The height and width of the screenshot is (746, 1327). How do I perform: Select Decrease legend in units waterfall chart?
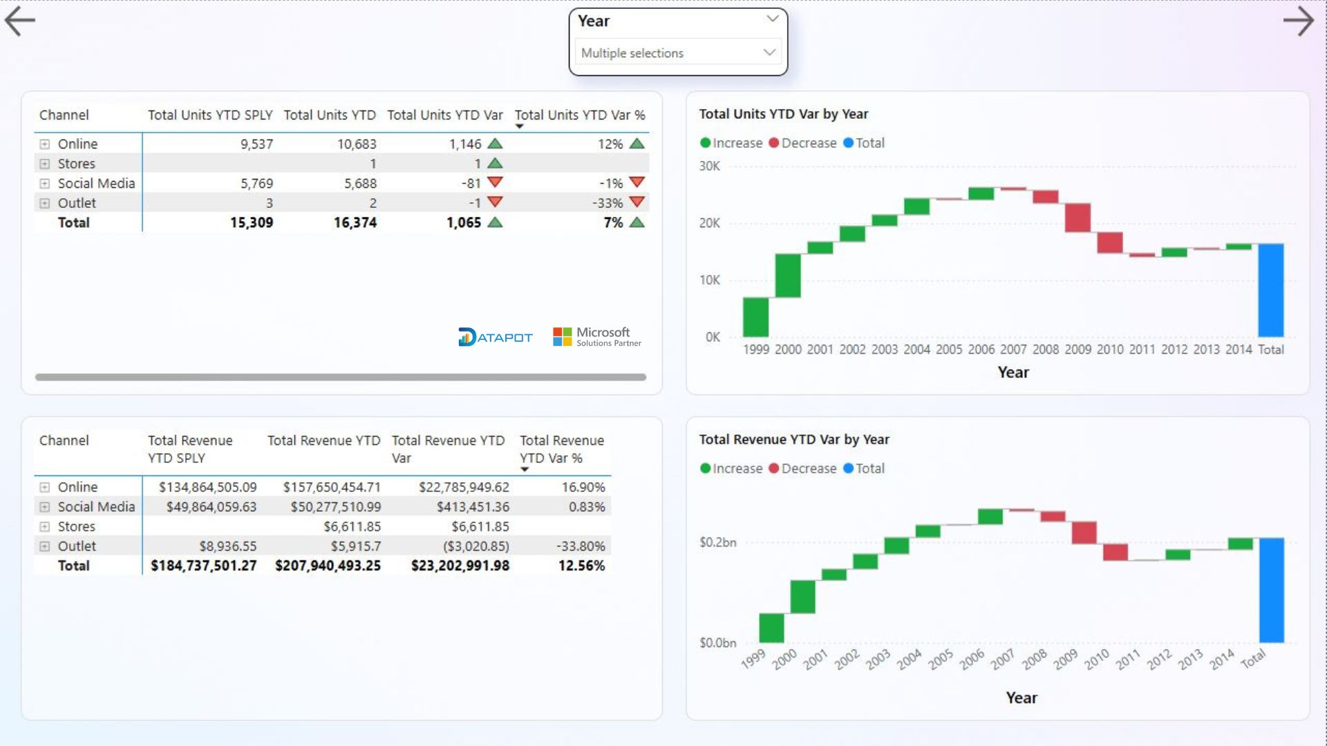(802, 143)
